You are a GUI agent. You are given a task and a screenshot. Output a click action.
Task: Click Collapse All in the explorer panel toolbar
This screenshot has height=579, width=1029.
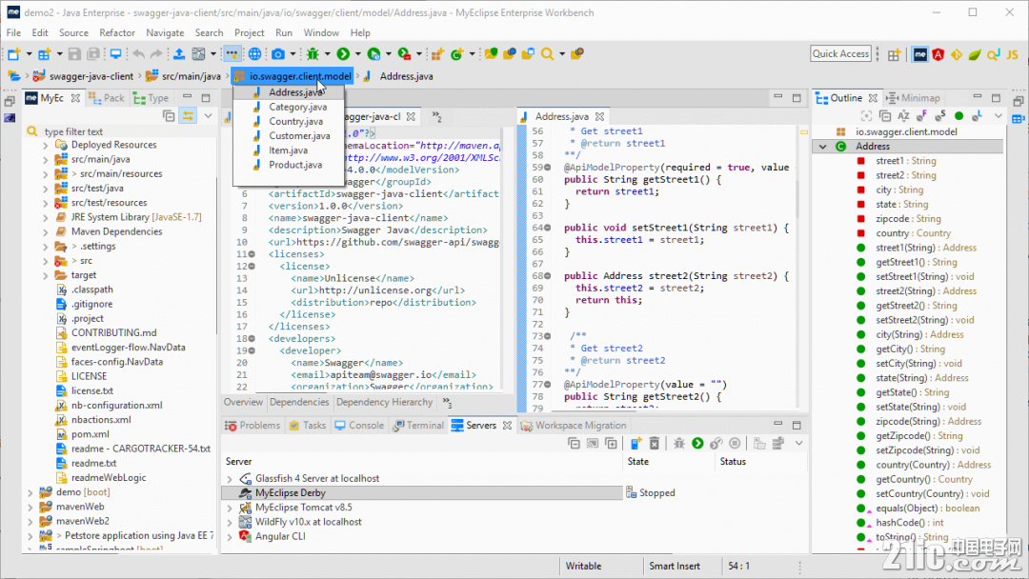pos(169,116)
